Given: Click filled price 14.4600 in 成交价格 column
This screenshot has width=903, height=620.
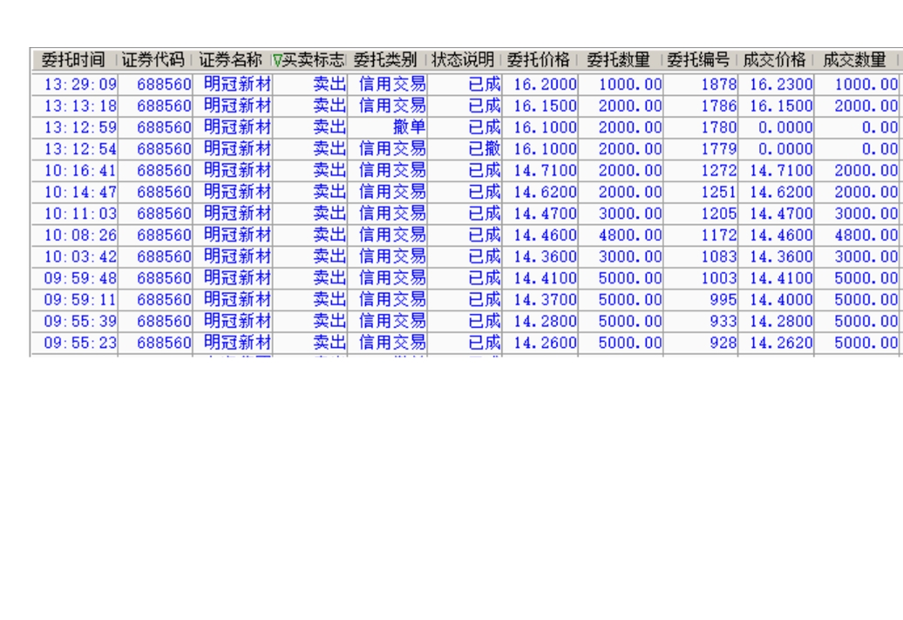Looking at the screenshot, I should [781, 235].
